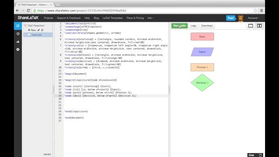
Task: Open the Projects menu item
Action: [x=48, y=18]
